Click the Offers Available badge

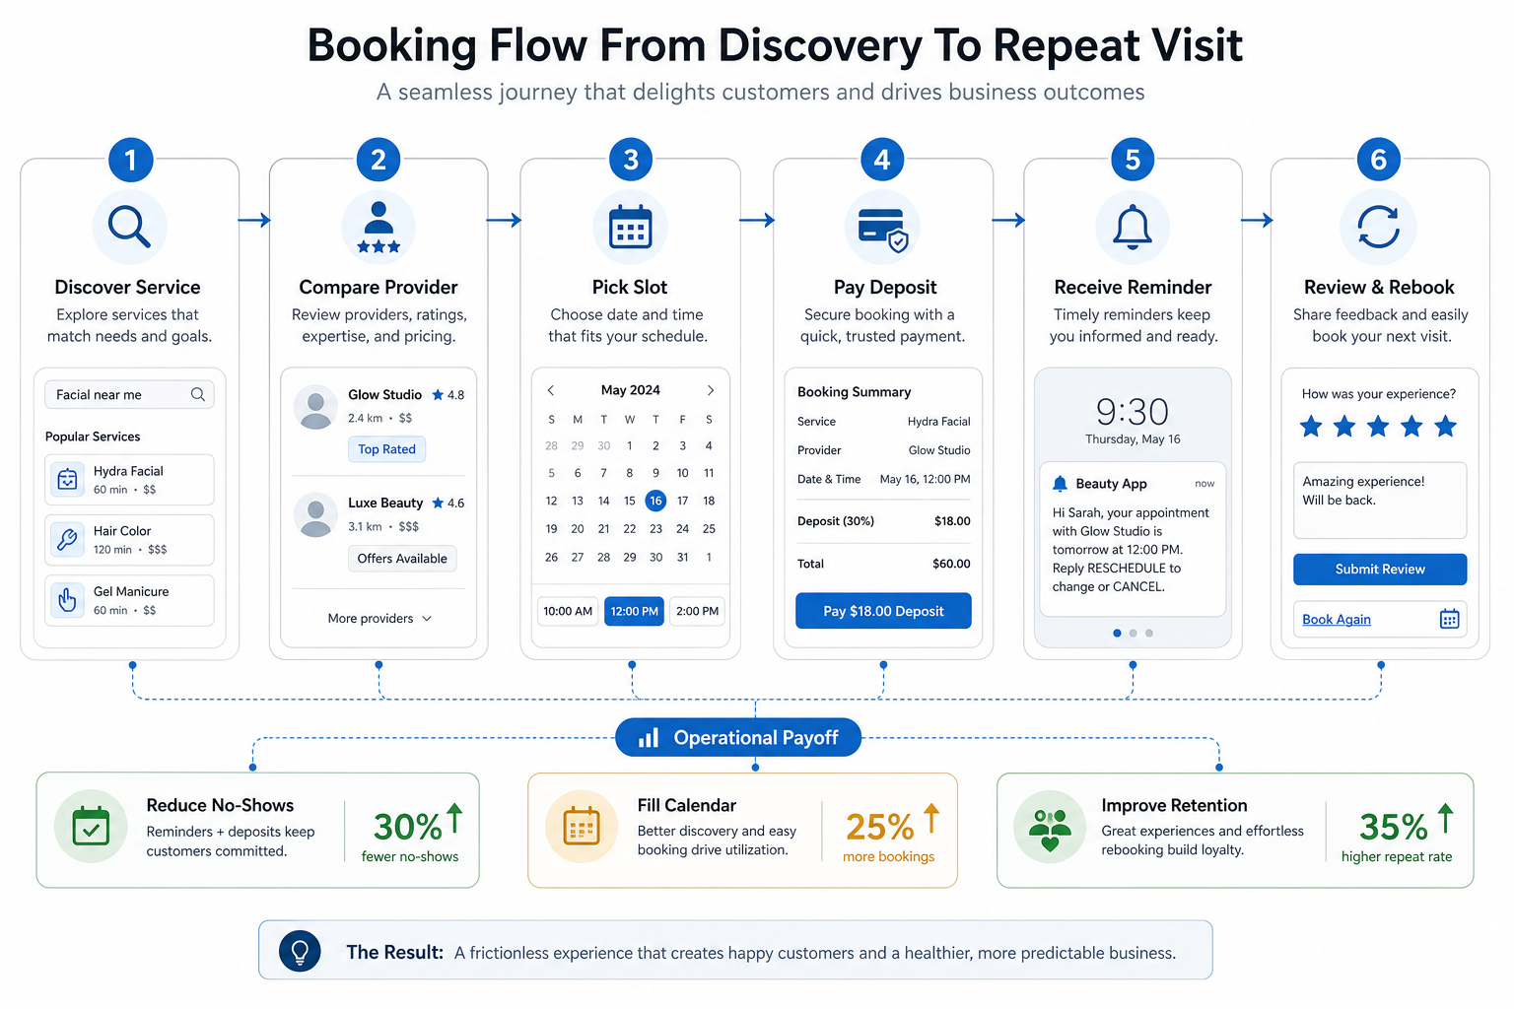click(402, 559)
